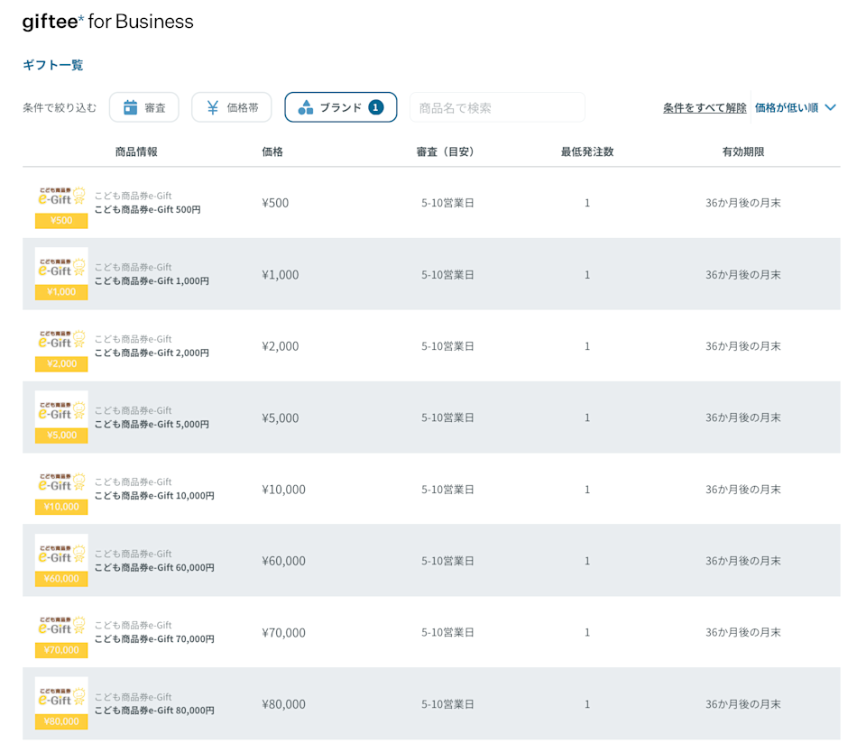866x752 pixels.
Task: Open the ¥500 e-Gift thumbnail
Action: click(x=61, y=203)
